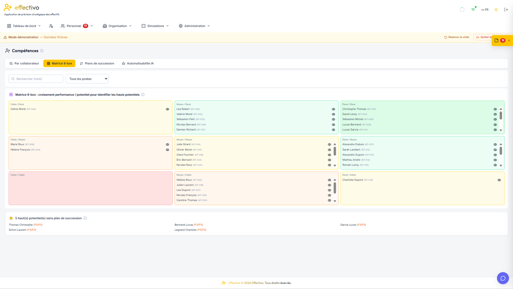The height and width of the screenshot is (289, 513).
Task: View Charlotte Dupont via eye icon
Action: pos(499,180)
